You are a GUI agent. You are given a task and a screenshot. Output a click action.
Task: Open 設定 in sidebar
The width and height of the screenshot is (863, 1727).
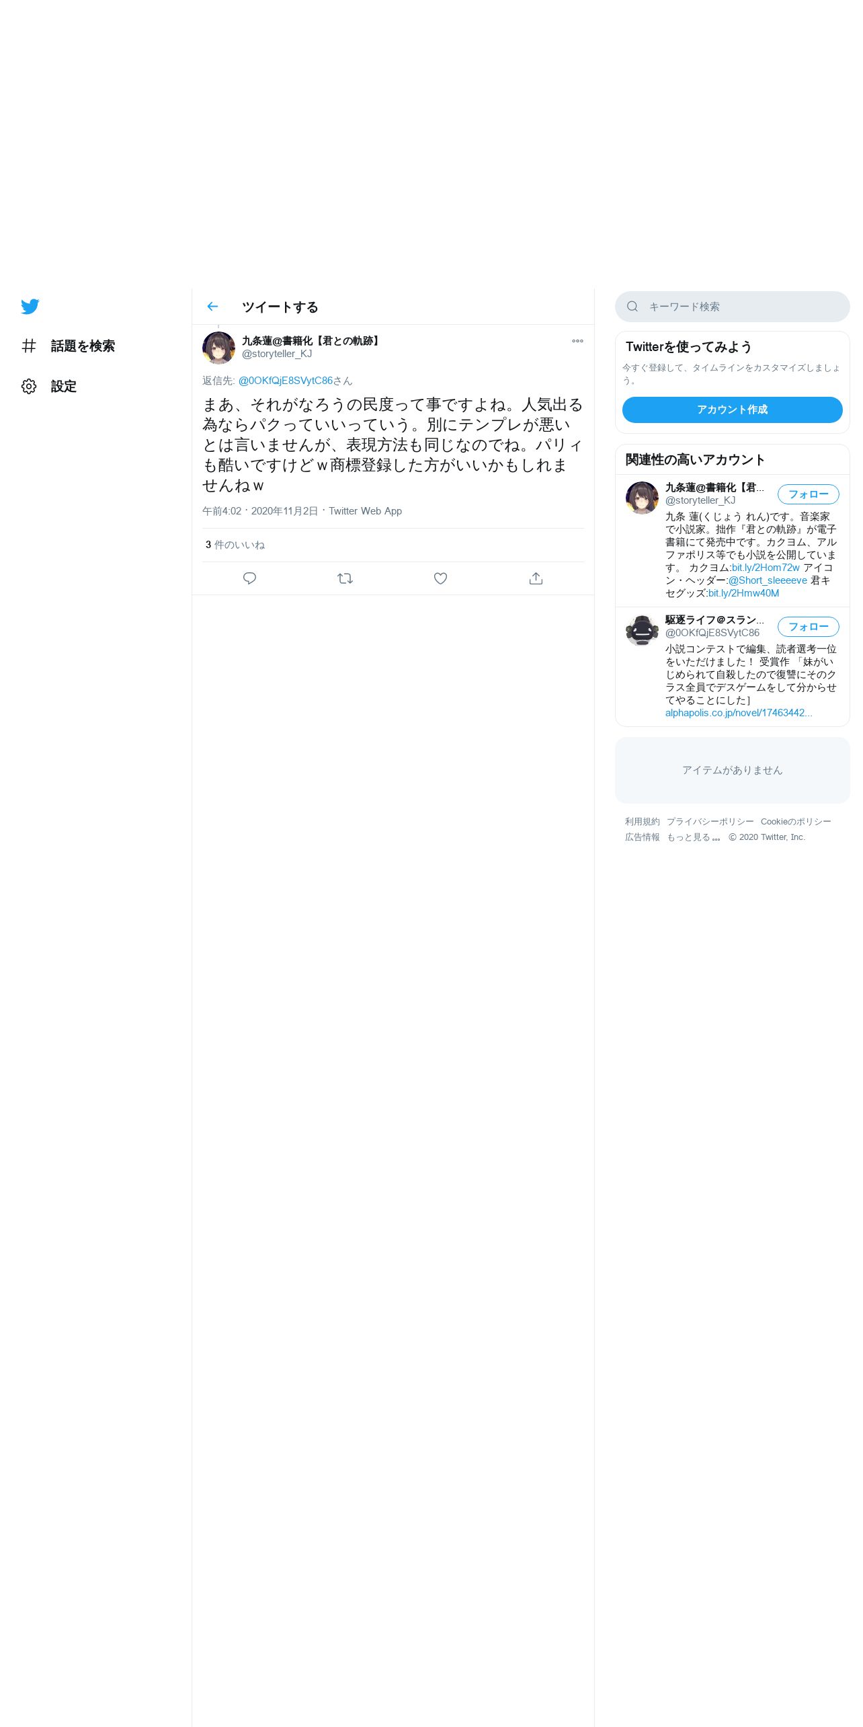pyautogui.click(x=64, y=386)
